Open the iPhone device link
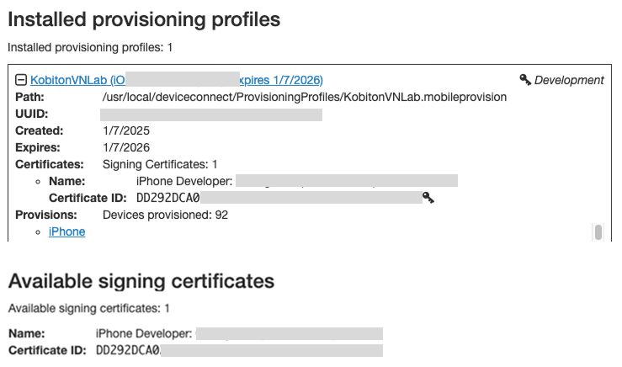Viewport: 622px width, 367px height. point(66,231)
